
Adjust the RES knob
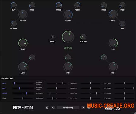pyautogui.click(x=32, y=5)
